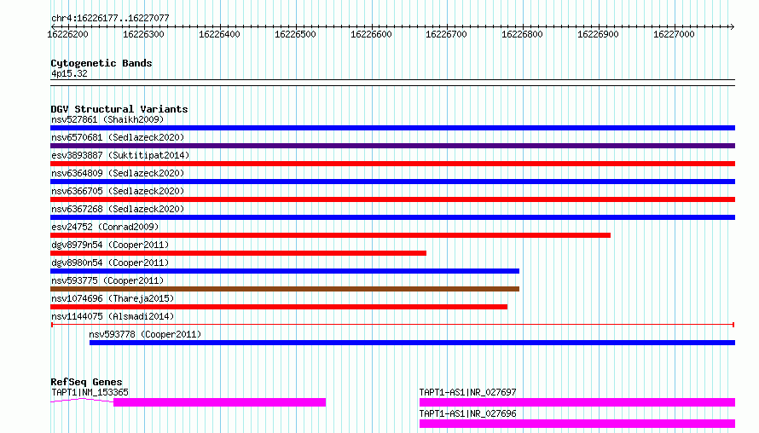Viewport: 759px width, 433px height.
Task: Click the TAPT1|NM_153365 gene label
Action: click(90, 392)
